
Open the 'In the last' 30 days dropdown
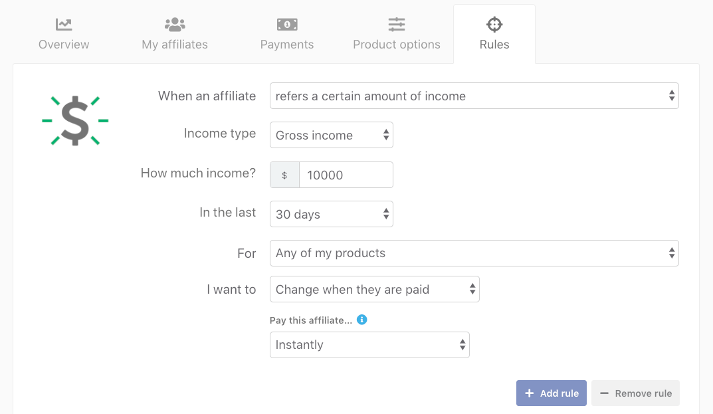tap(332, 214)
